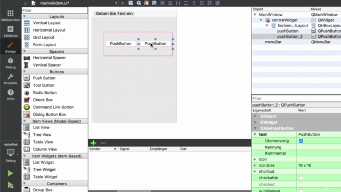Open the Debug mode with bug icon

(x=11, y=63)
